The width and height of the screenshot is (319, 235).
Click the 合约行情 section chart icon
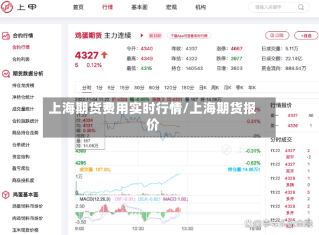(x=6, y=36)
